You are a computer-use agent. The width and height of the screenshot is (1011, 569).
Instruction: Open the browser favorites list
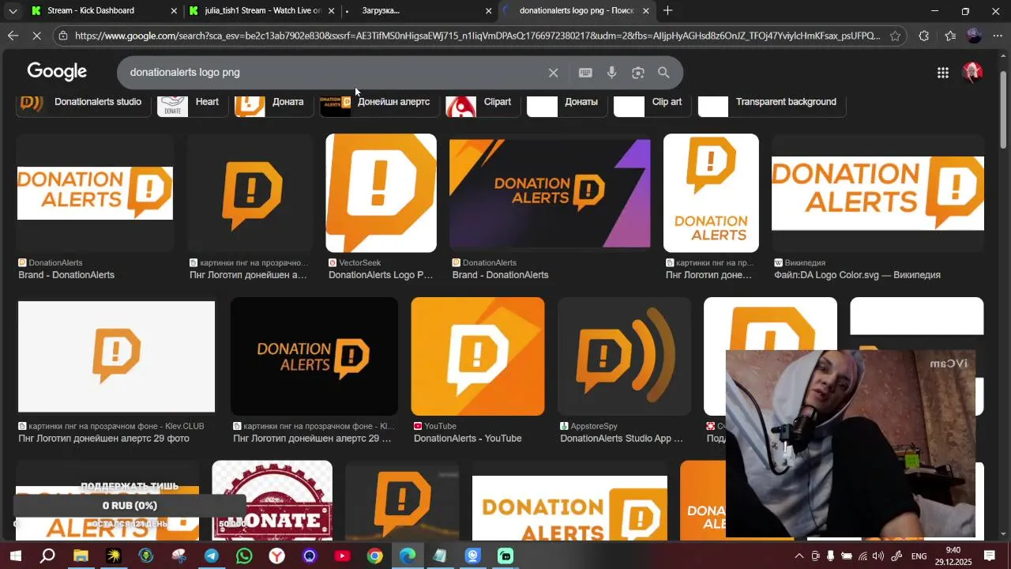pyautogui.click(x=950, y=36)
